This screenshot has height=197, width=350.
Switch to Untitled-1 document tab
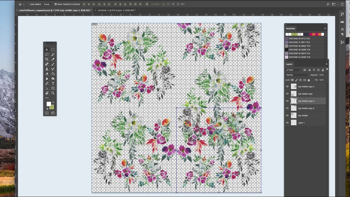point(116,10)
